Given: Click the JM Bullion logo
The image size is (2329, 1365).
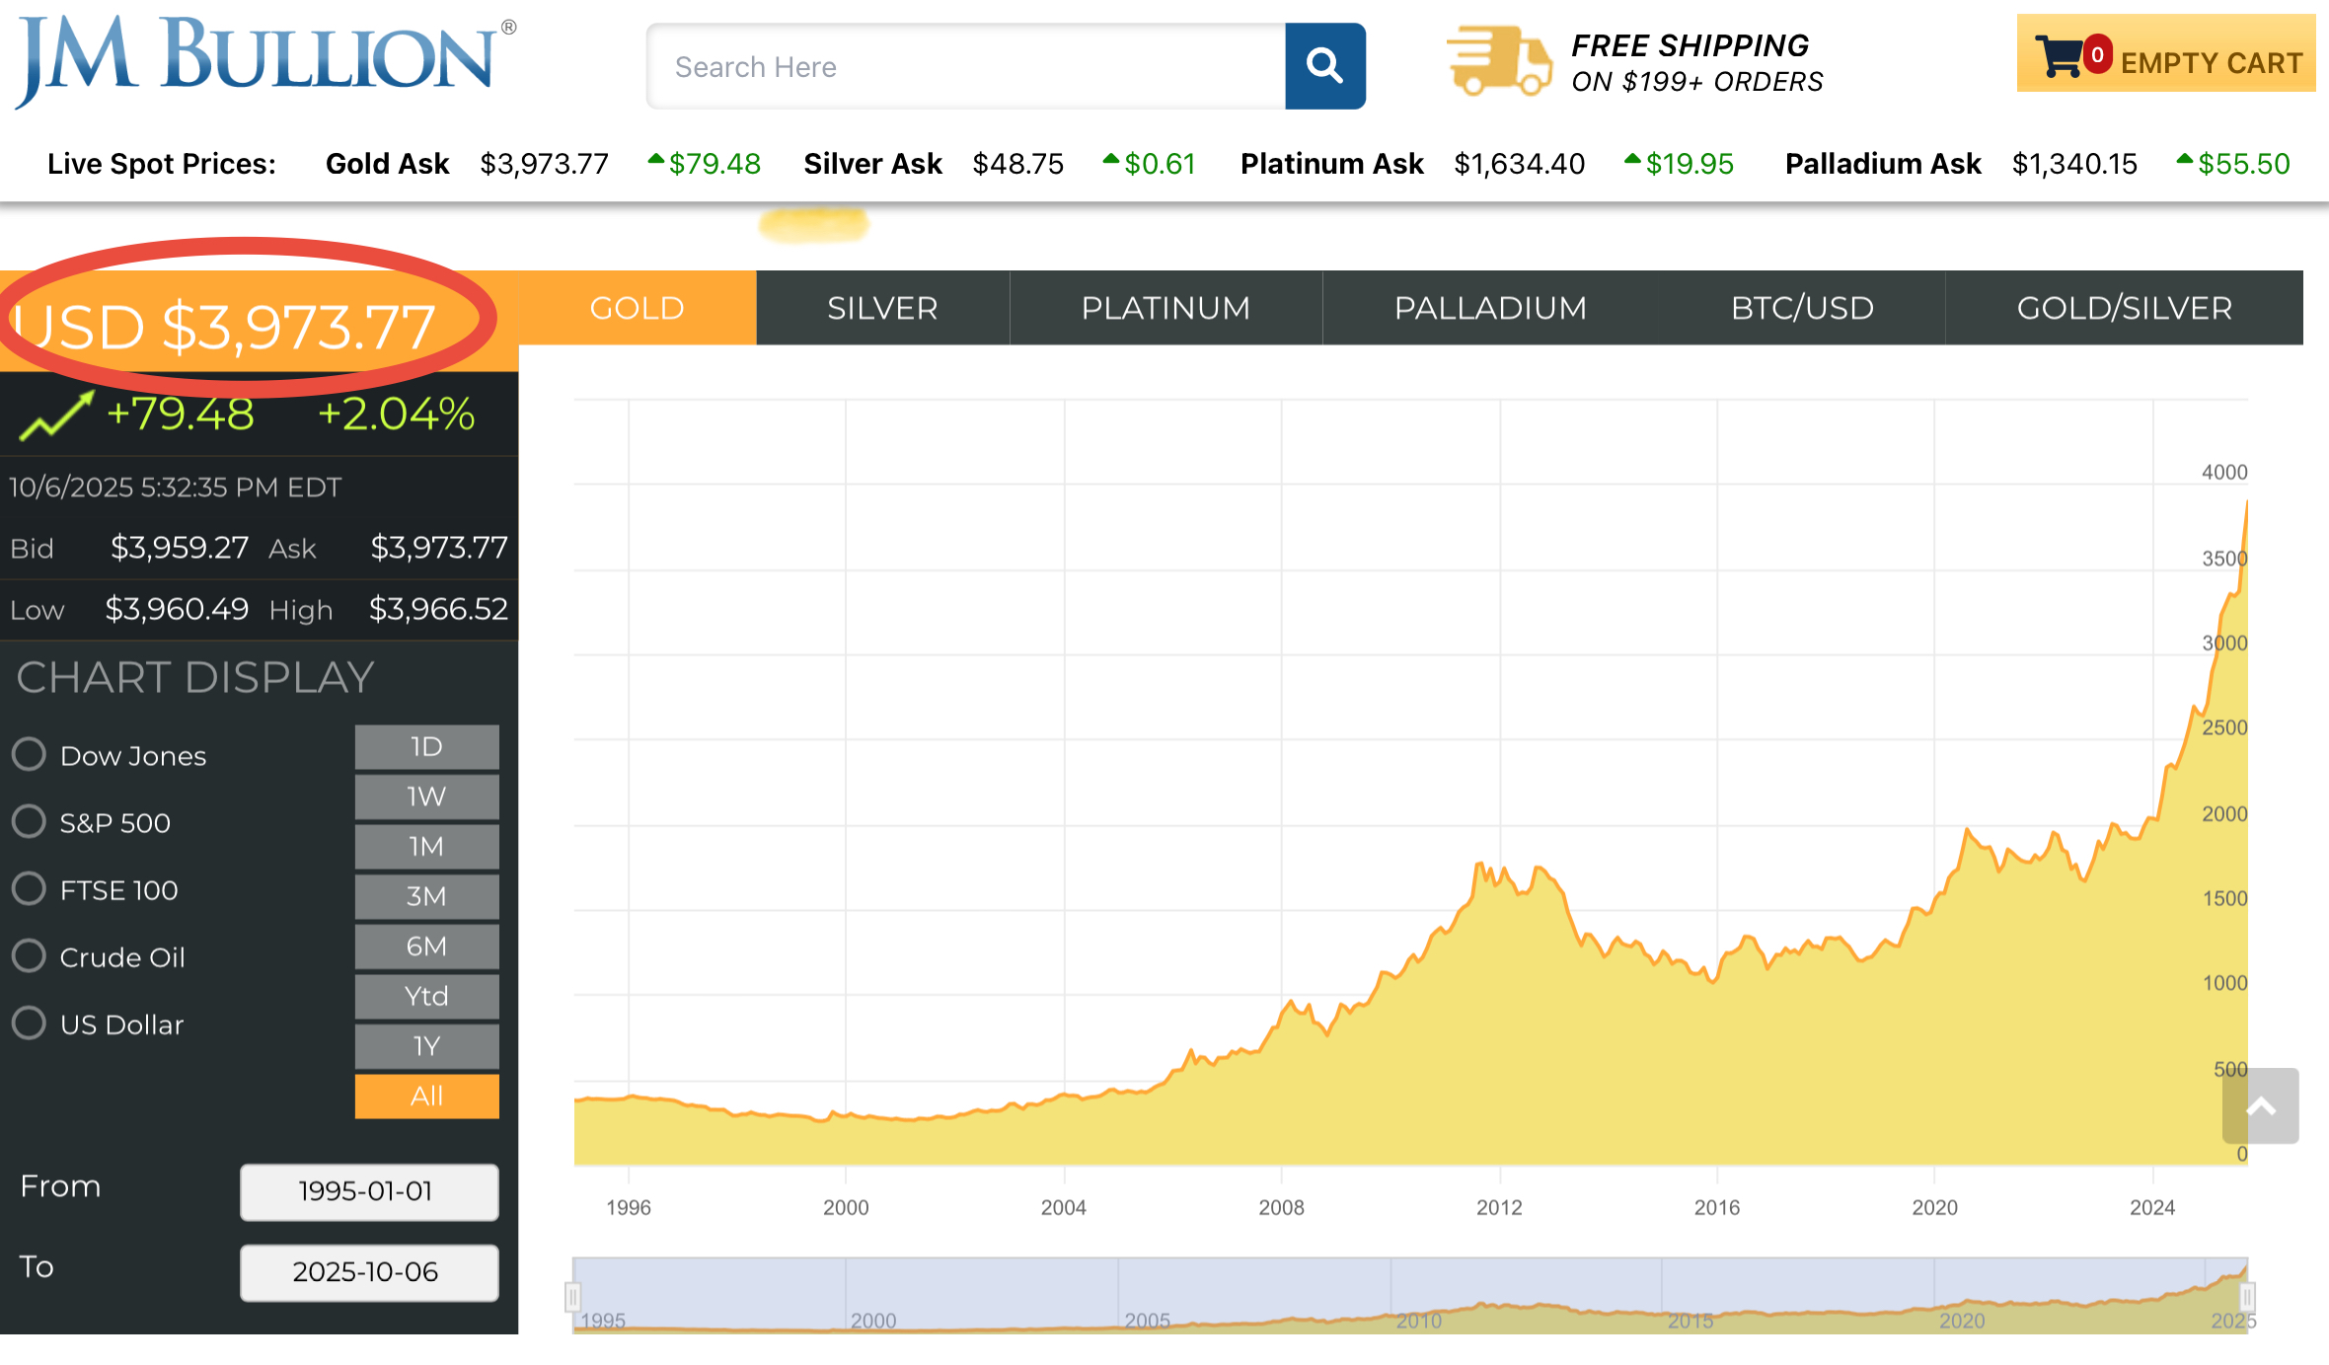Looking at the screenshot, I should click(x=263, y=58).
